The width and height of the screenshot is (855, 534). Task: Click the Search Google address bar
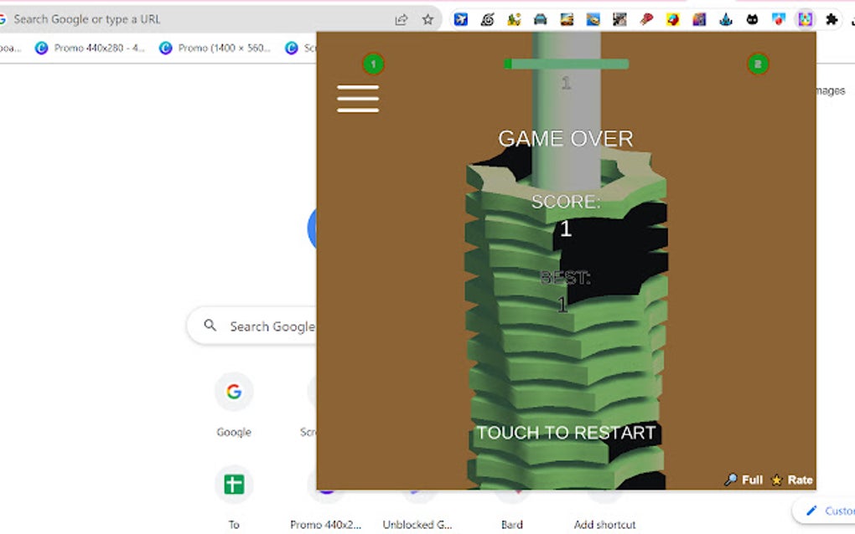168,18
